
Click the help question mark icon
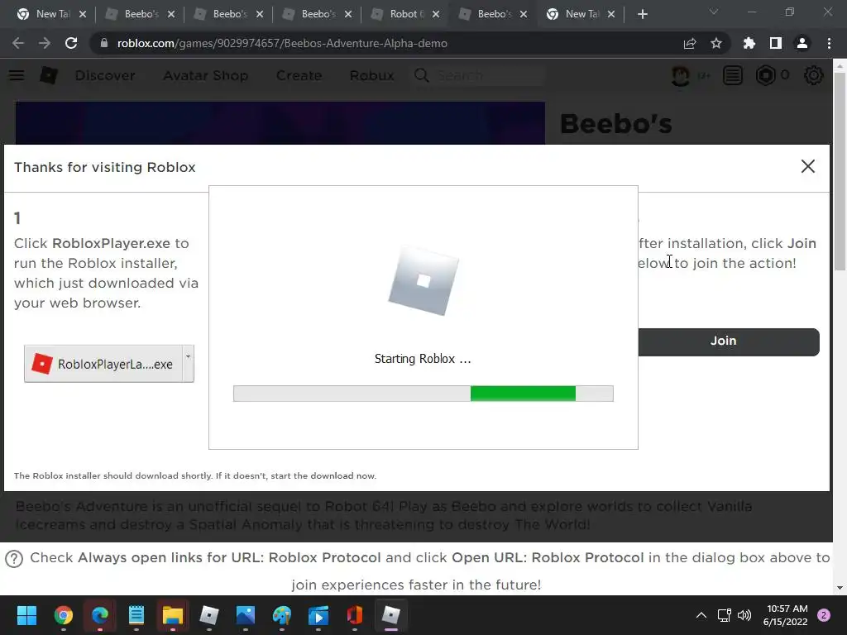14,558
